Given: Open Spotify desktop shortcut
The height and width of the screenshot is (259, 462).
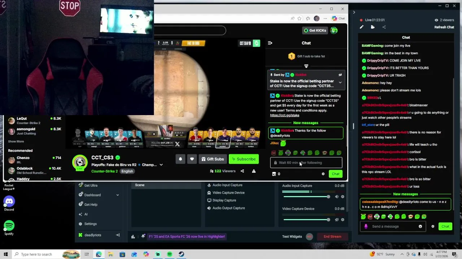Looking at the screenshot, I should pyautogui.click(x=9, y=228).
